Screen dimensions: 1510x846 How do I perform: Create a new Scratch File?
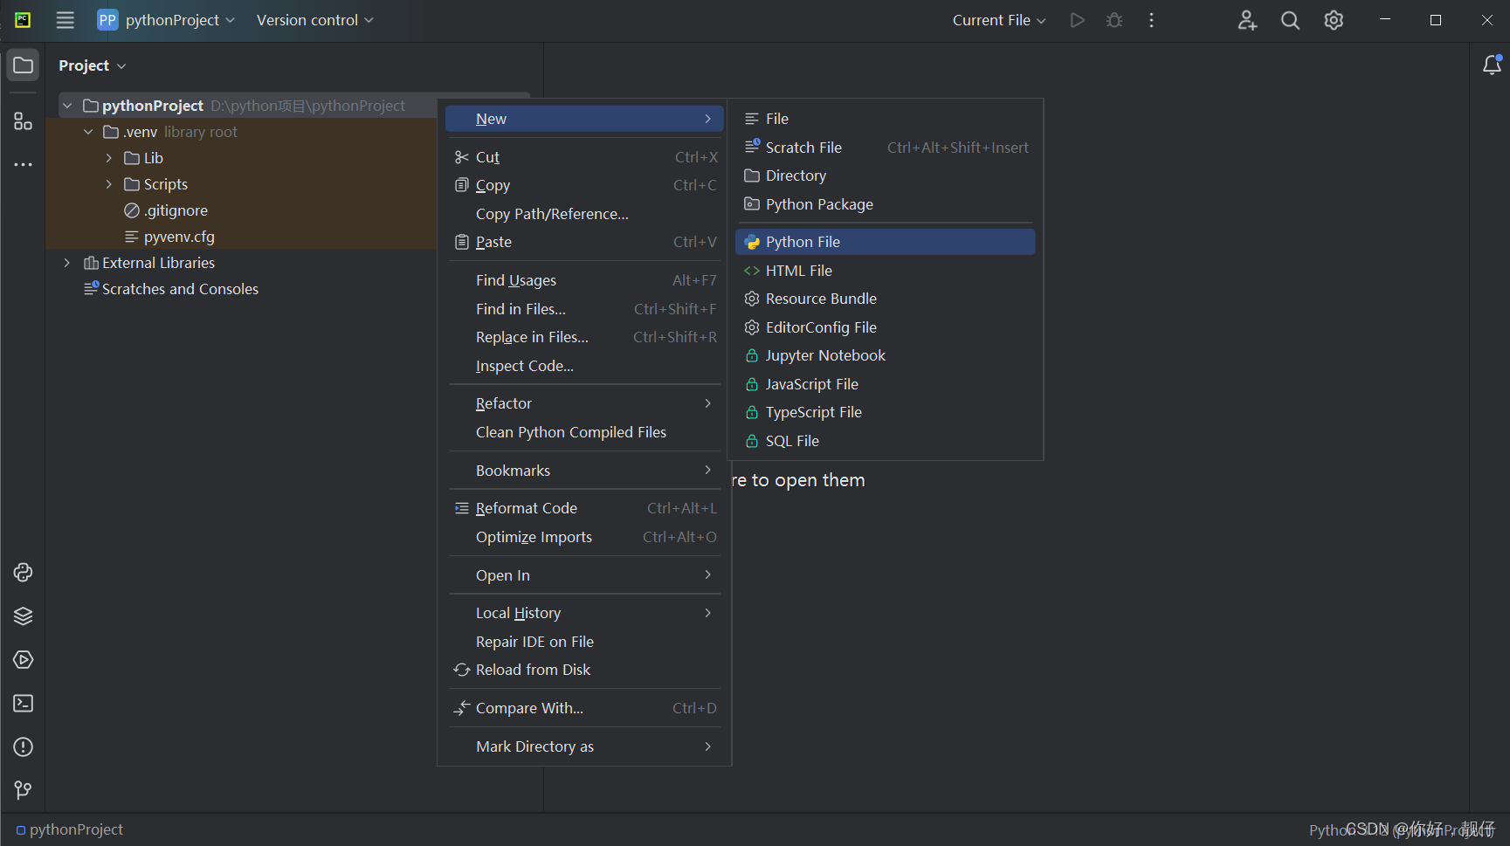(x=886, y=148)
